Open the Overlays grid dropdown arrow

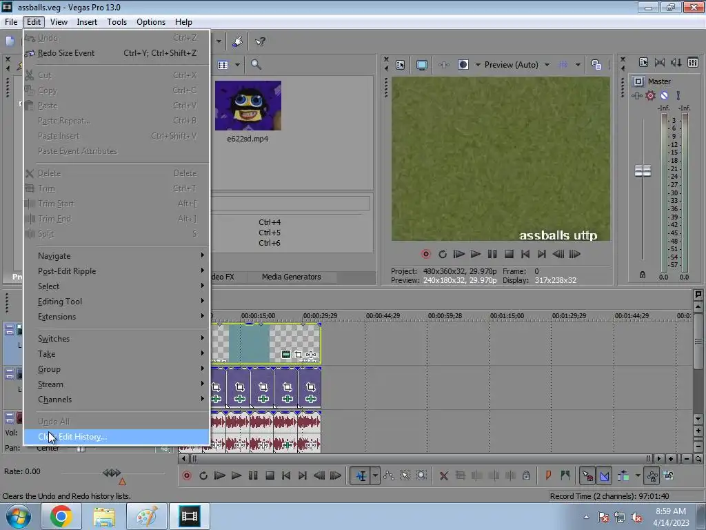(578, 65)
